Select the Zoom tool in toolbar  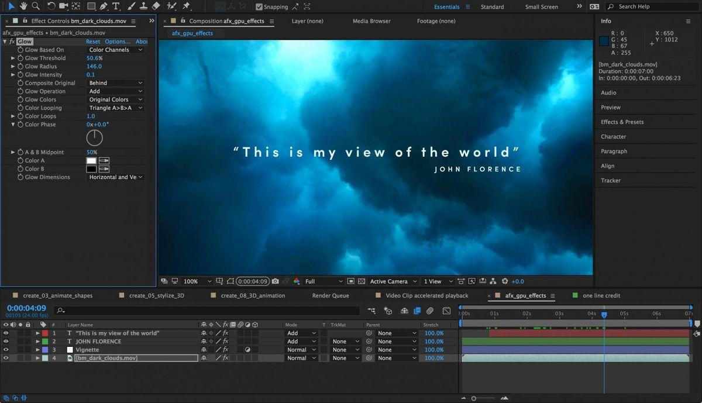pyautogui.click(x=36, y=6)
